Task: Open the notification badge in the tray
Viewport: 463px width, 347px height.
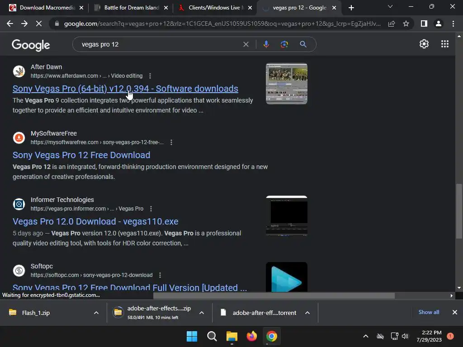Action: point(450,336)
